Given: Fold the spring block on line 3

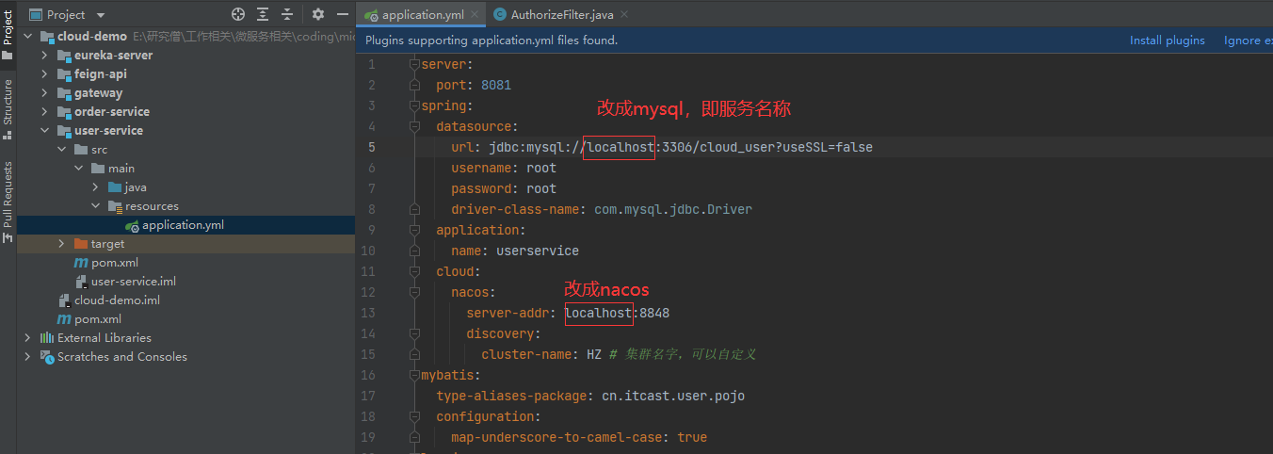Looking at the screenshot, I should tap(414, 105).
